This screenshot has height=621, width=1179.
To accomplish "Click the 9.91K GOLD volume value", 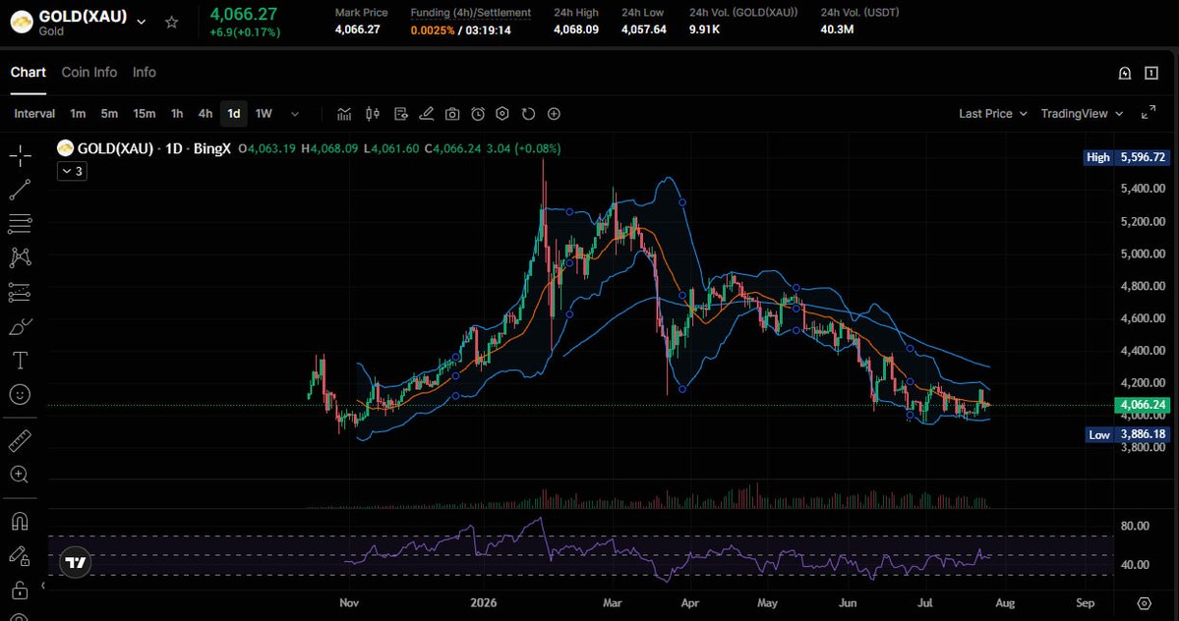I will tap(704, 30).
